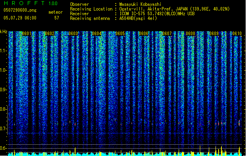Click the 1.1 frequency axis label
The height and width of the screenshot is (156, 246).
pos(3,51)
